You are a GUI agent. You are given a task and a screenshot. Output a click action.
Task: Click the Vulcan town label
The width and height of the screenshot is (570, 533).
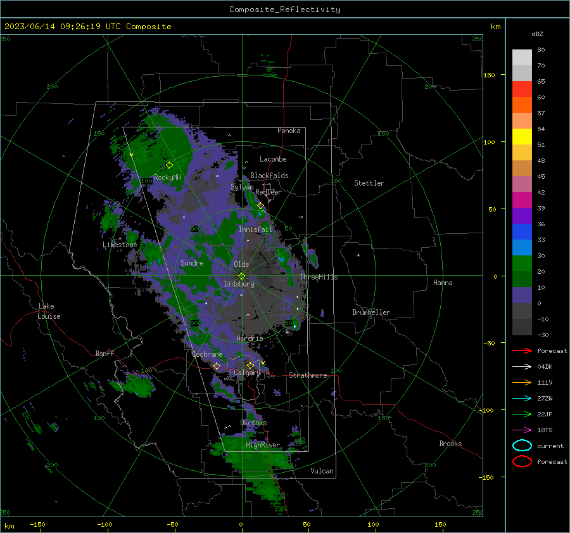pos(322,471)
